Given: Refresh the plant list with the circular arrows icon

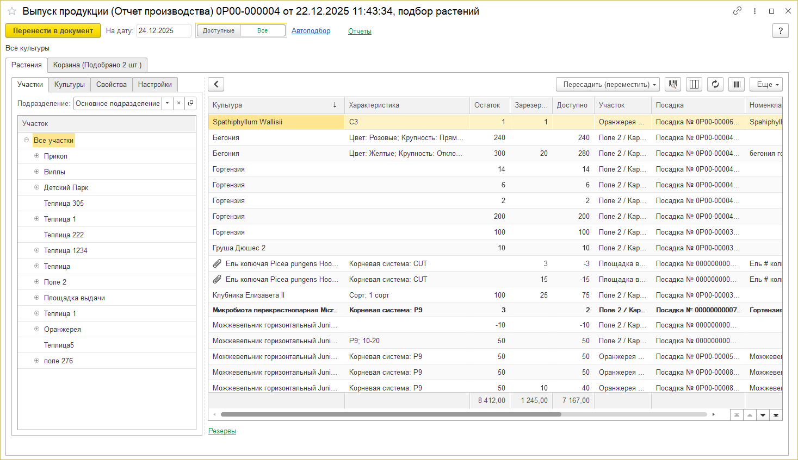Looking at the screenshot, I should click(x=715, y=84).
